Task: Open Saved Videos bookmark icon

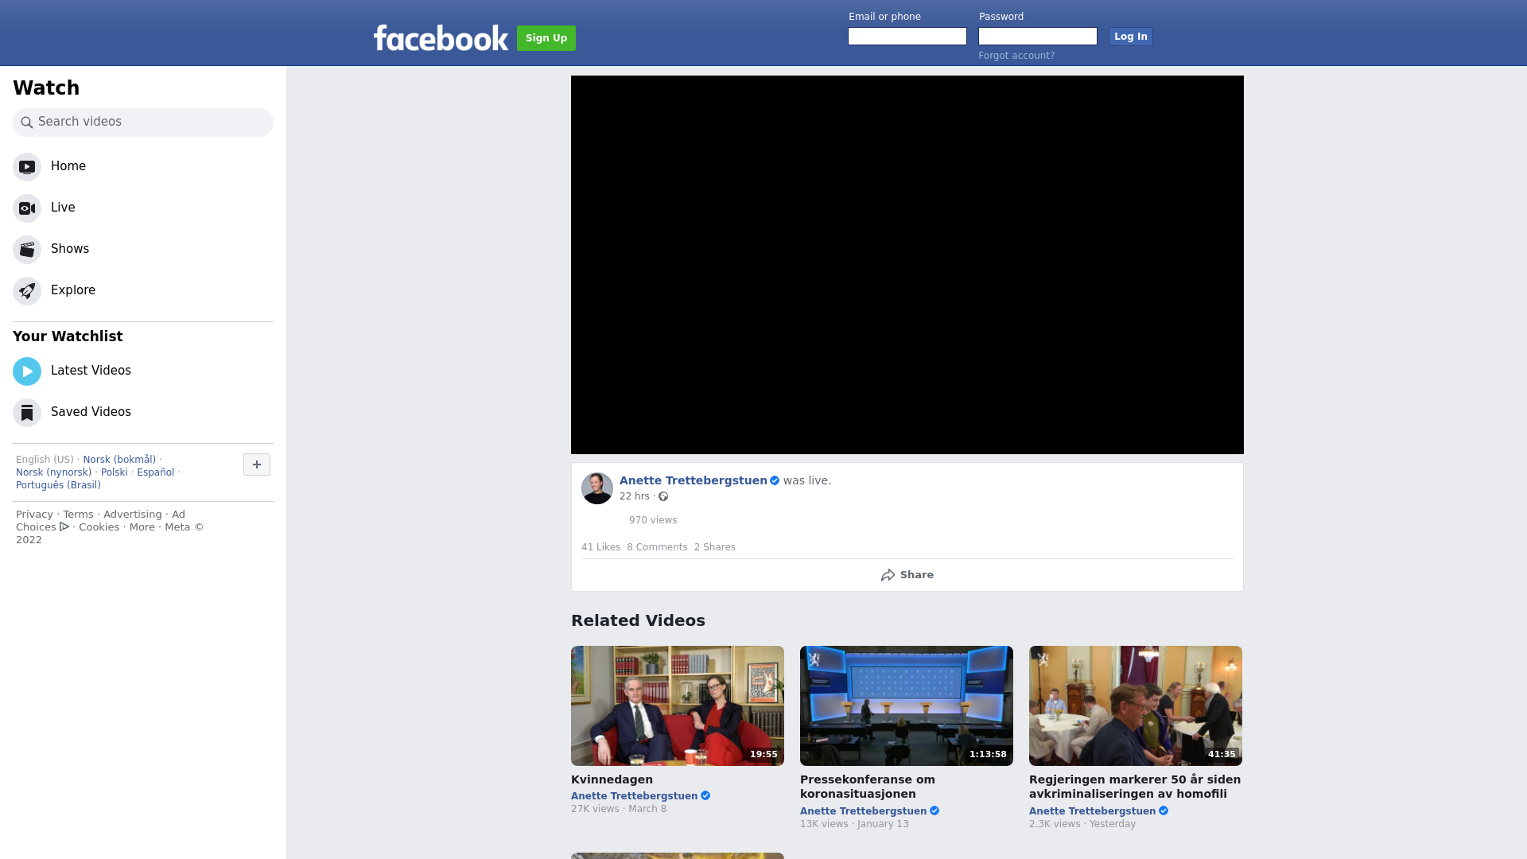Action: point(27,413)
